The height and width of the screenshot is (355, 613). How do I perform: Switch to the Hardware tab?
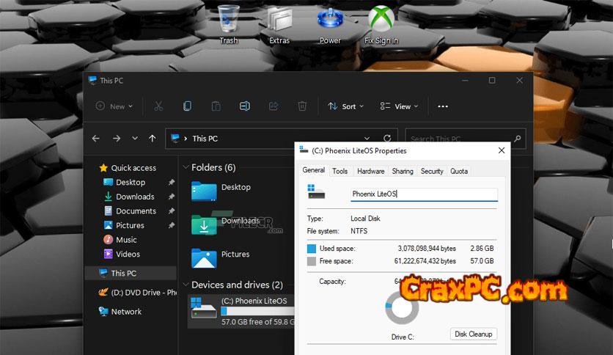click(370, 171)
